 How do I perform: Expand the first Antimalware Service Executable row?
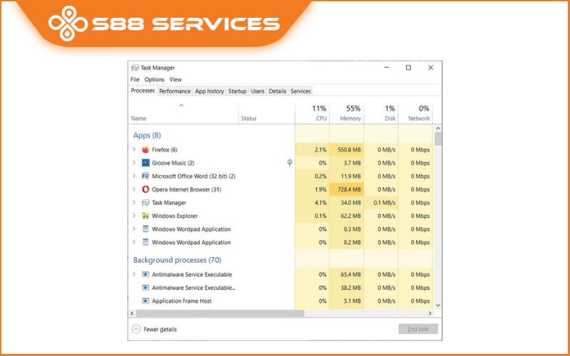134,274
